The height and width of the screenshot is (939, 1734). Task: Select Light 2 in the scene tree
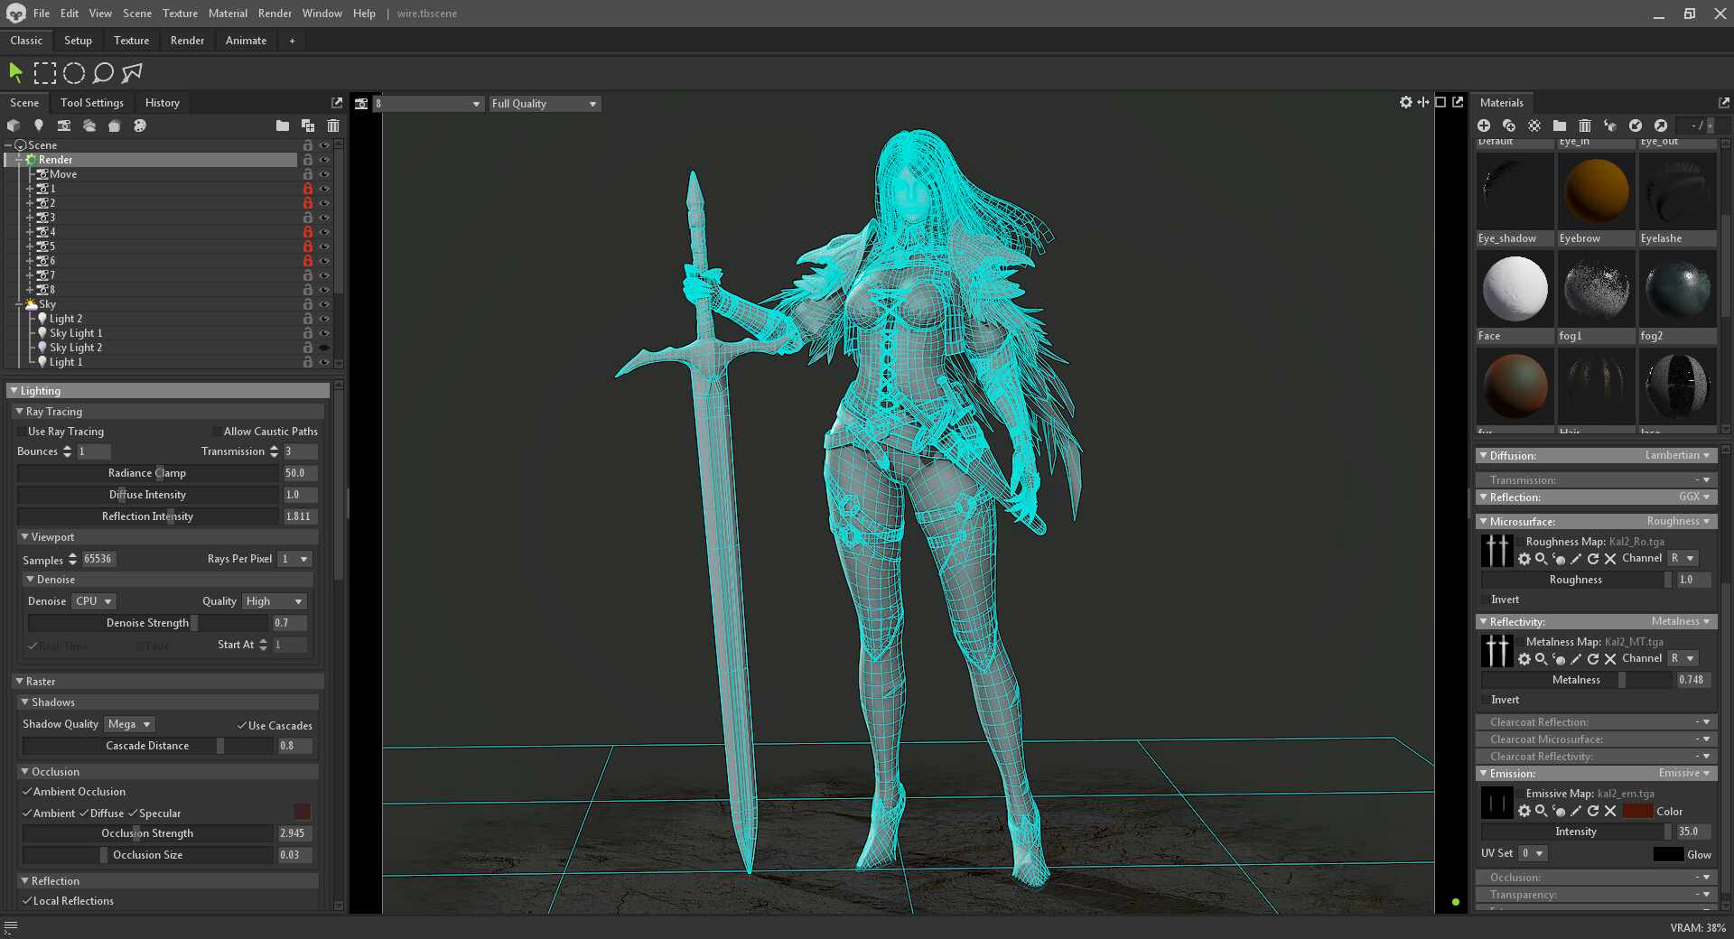click(66, 319)
